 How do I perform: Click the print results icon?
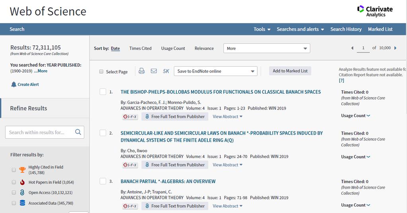[x=142, y=71]
